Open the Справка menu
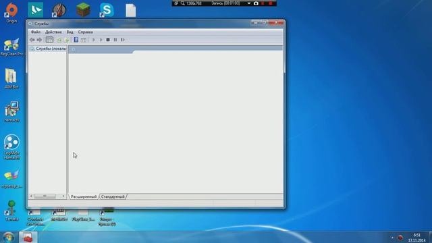 86,32
